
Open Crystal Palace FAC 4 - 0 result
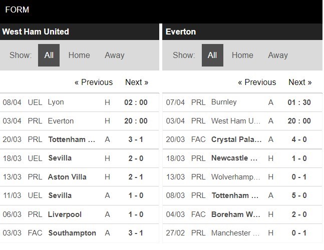tap(242, 139)
